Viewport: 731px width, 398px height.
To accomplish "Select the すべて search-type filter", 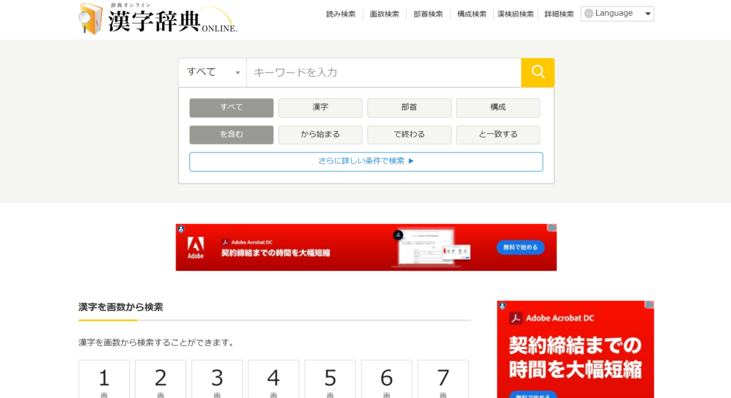I will tap(231, 108).
